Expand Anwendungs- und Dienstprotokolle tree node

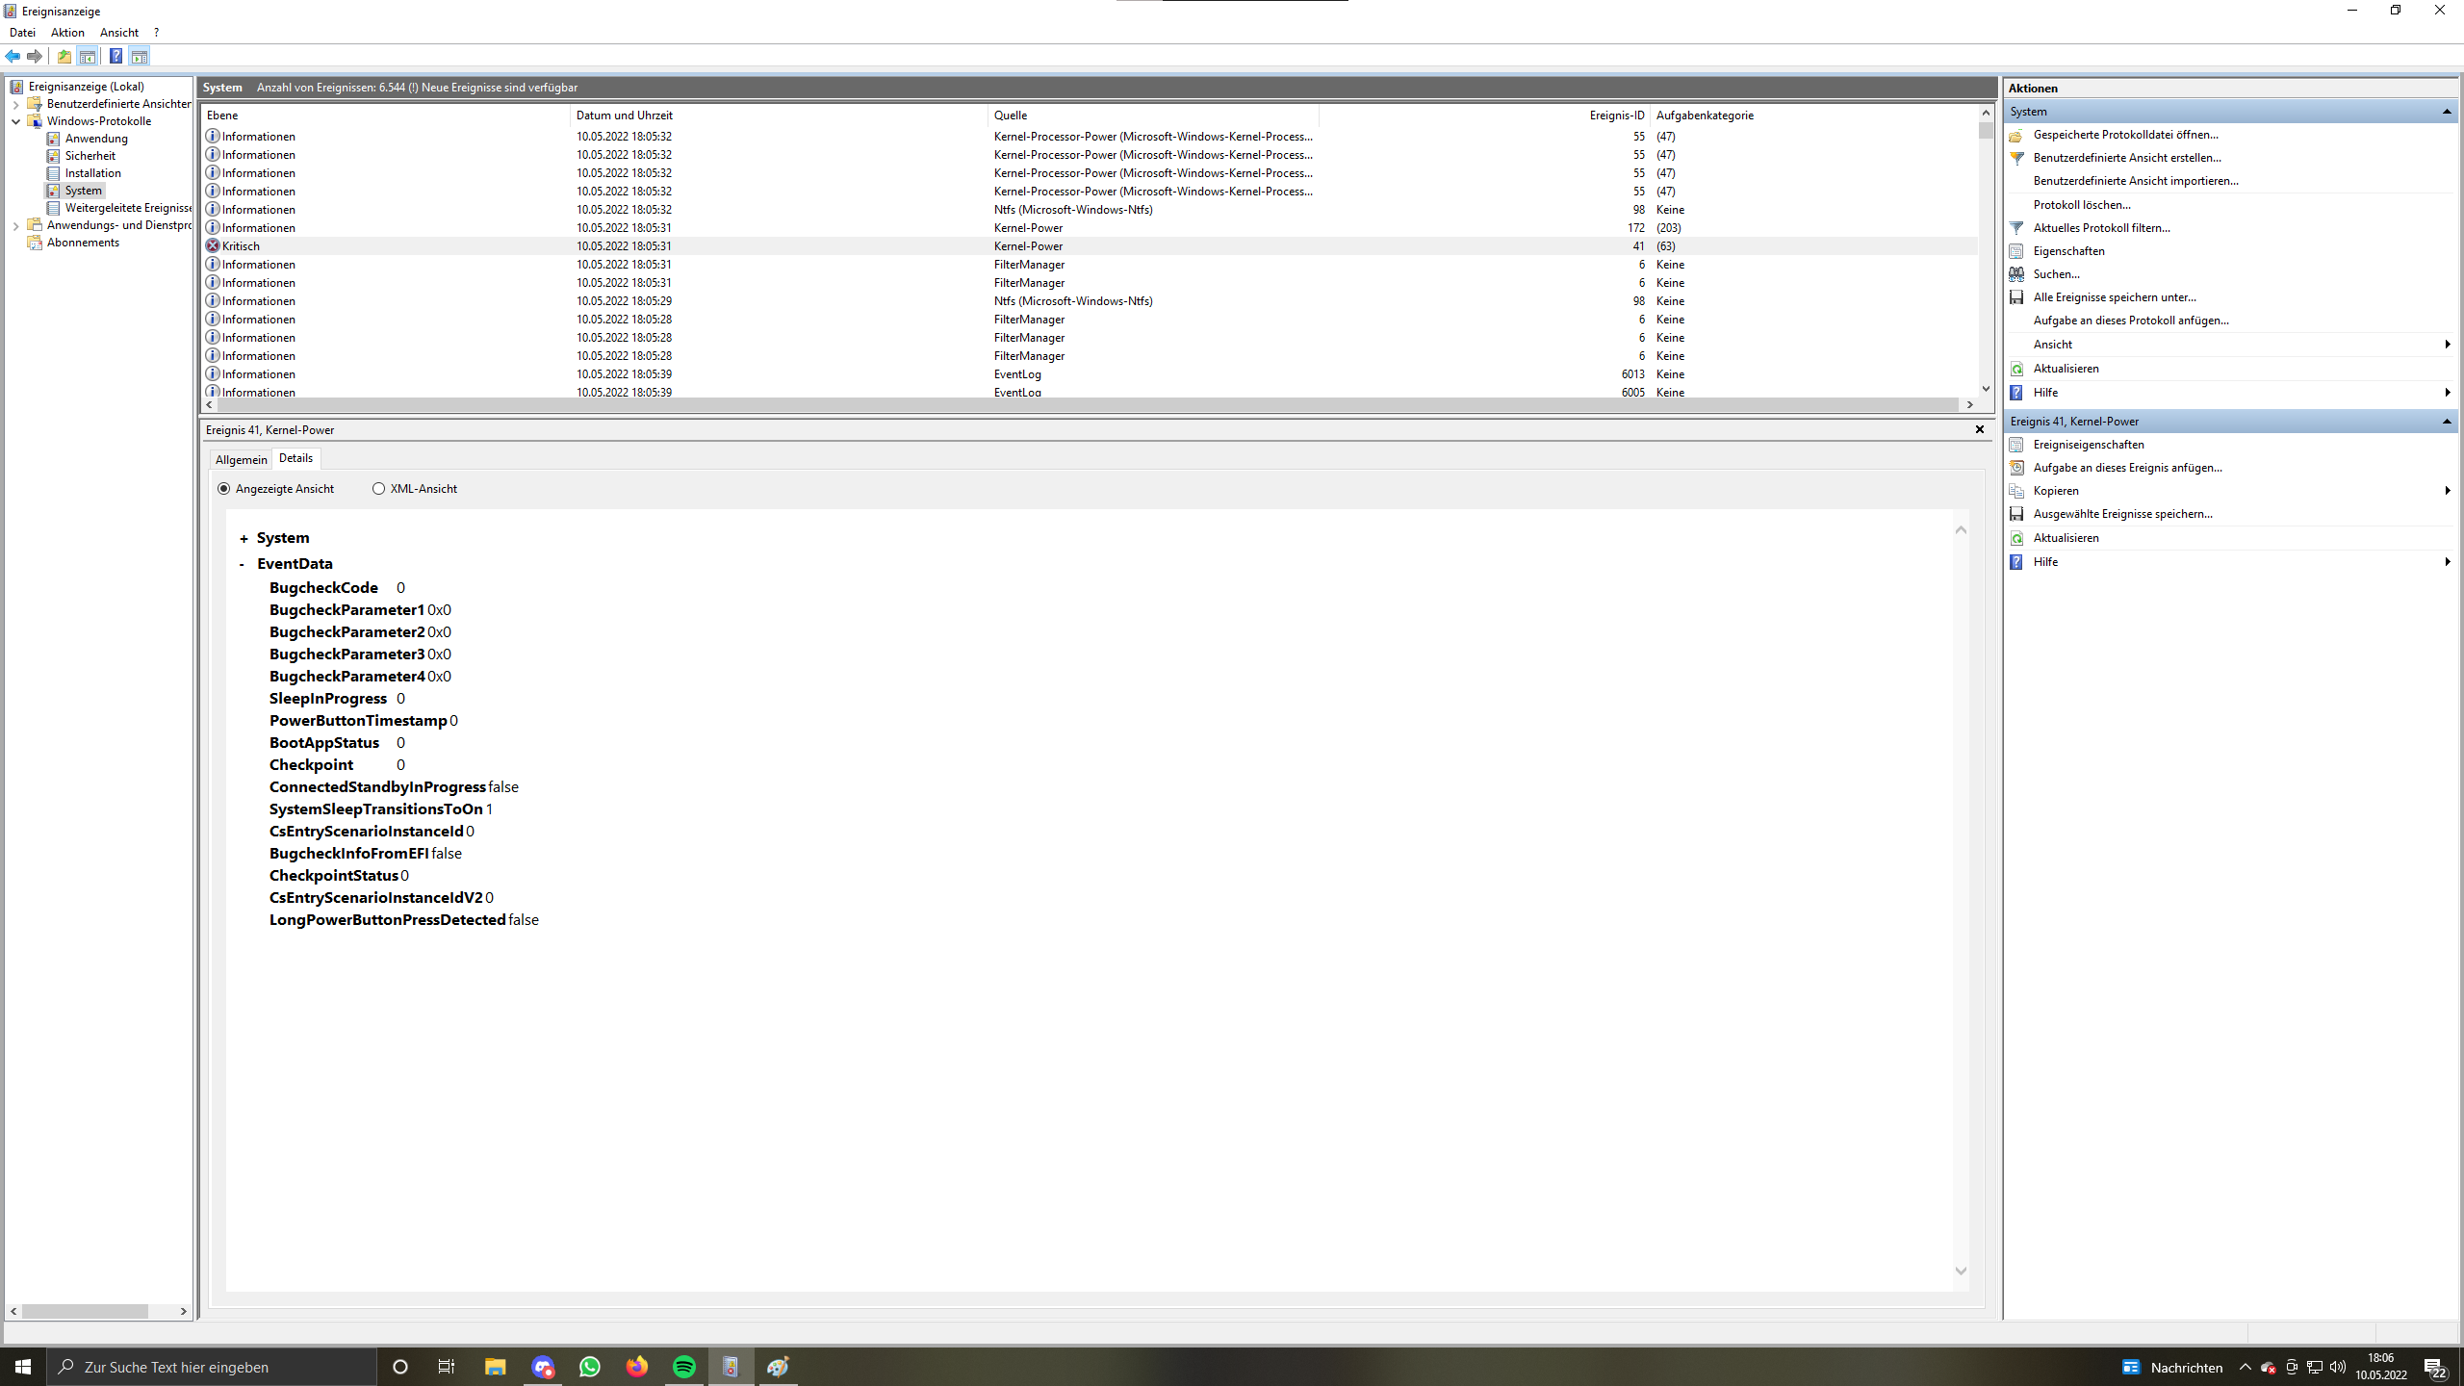tap(16, 225)
